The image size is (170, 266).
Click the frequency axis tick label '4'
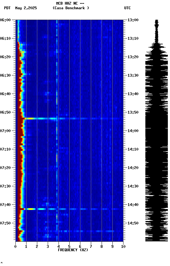pyautogui.click(x=59, y=247)
